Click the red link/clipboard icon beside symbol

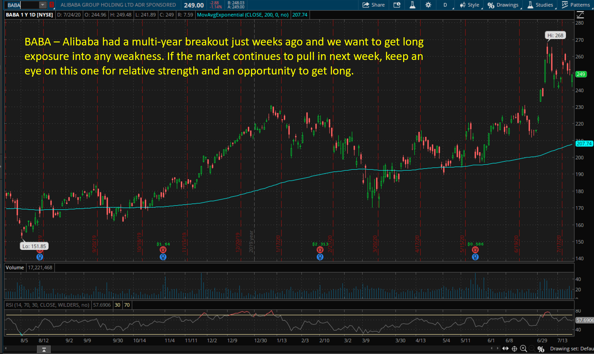tap(52, 5)
